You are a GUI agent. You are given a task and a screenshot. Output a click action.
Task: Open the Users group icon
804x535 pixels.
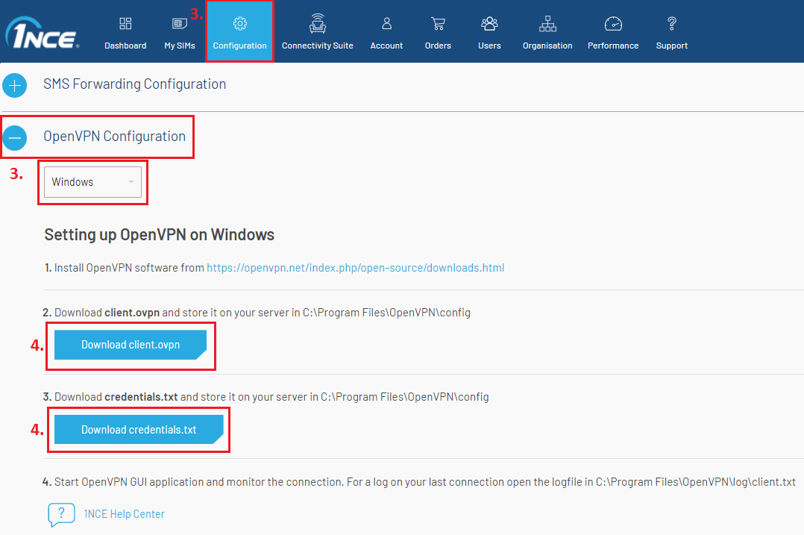click(489, 24)
